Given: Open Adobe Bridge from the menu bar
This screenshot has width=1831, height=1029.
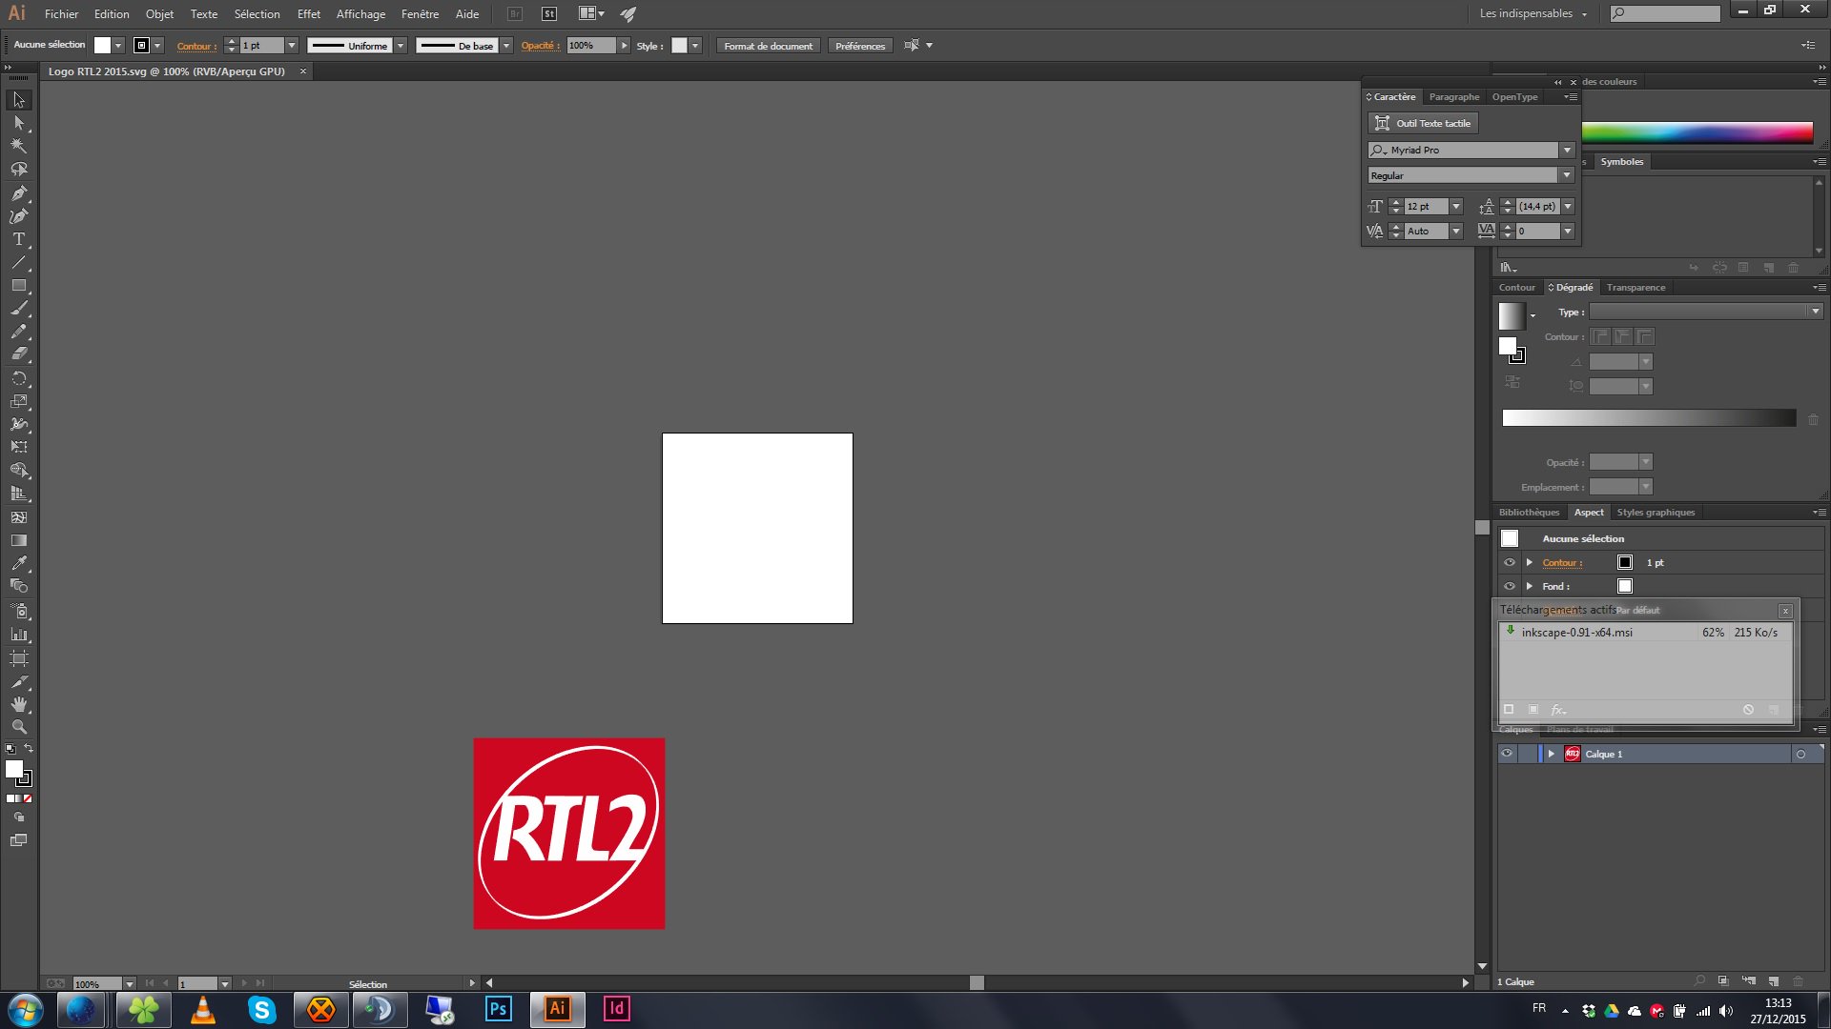Looking at the screenshot, I should pyautogui.click(x=515, y=14).
